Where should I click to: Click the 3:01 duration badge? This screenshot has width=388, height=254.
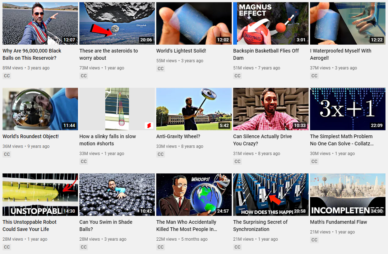pos(301,40)
